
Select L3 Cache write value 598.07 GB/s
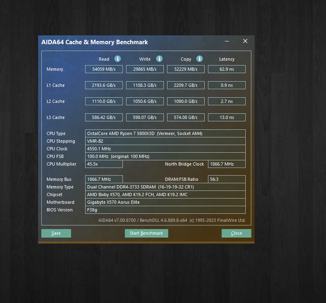click(145, 117)
